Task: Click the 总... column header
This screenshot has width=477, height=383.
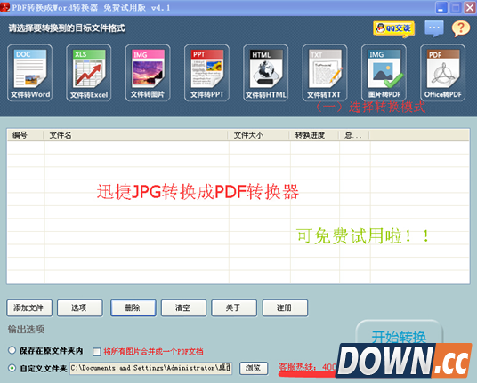Action: (354, 135)
